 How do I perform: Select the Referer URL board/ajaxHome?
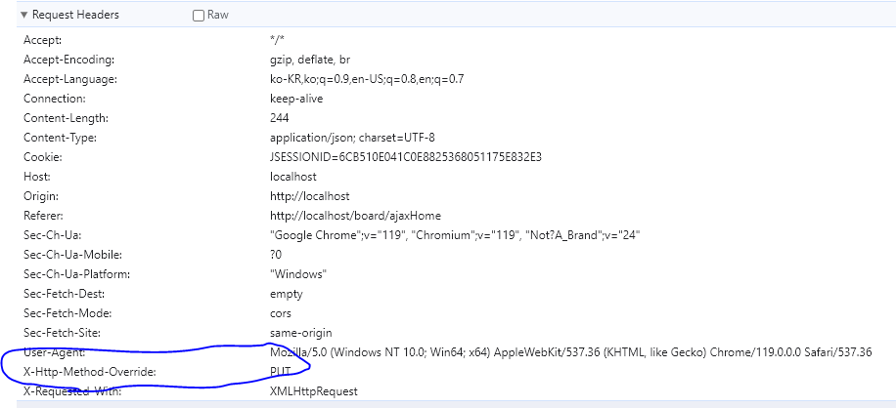[x=355, y=216]
